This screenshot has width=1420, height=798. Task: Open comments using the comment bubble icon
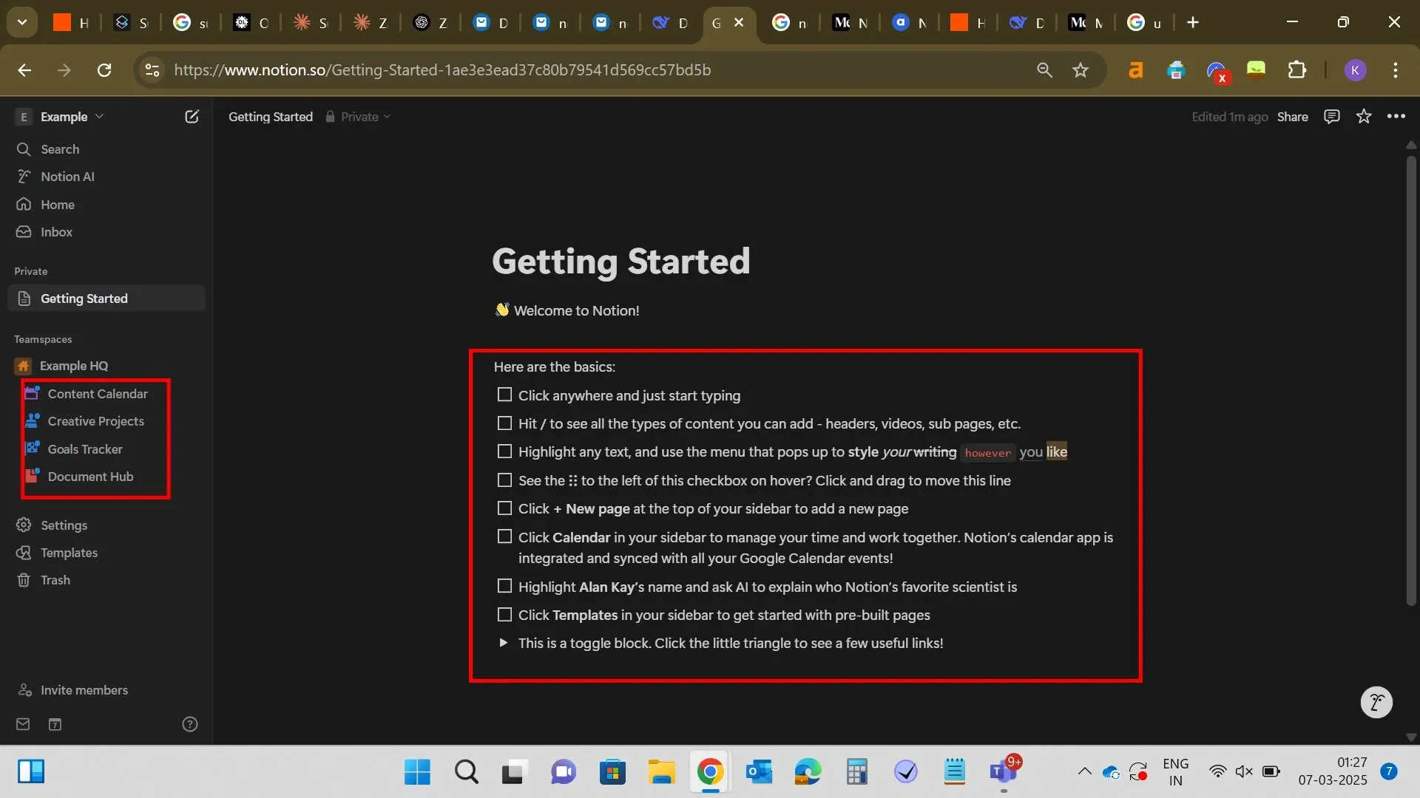coord(1331,116)
